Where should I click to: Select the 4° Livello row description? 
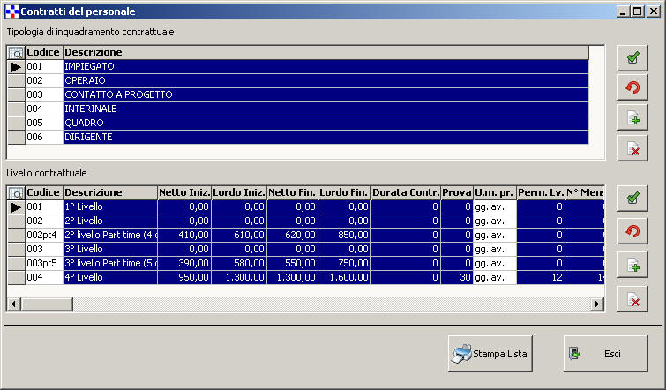[109, 277]
